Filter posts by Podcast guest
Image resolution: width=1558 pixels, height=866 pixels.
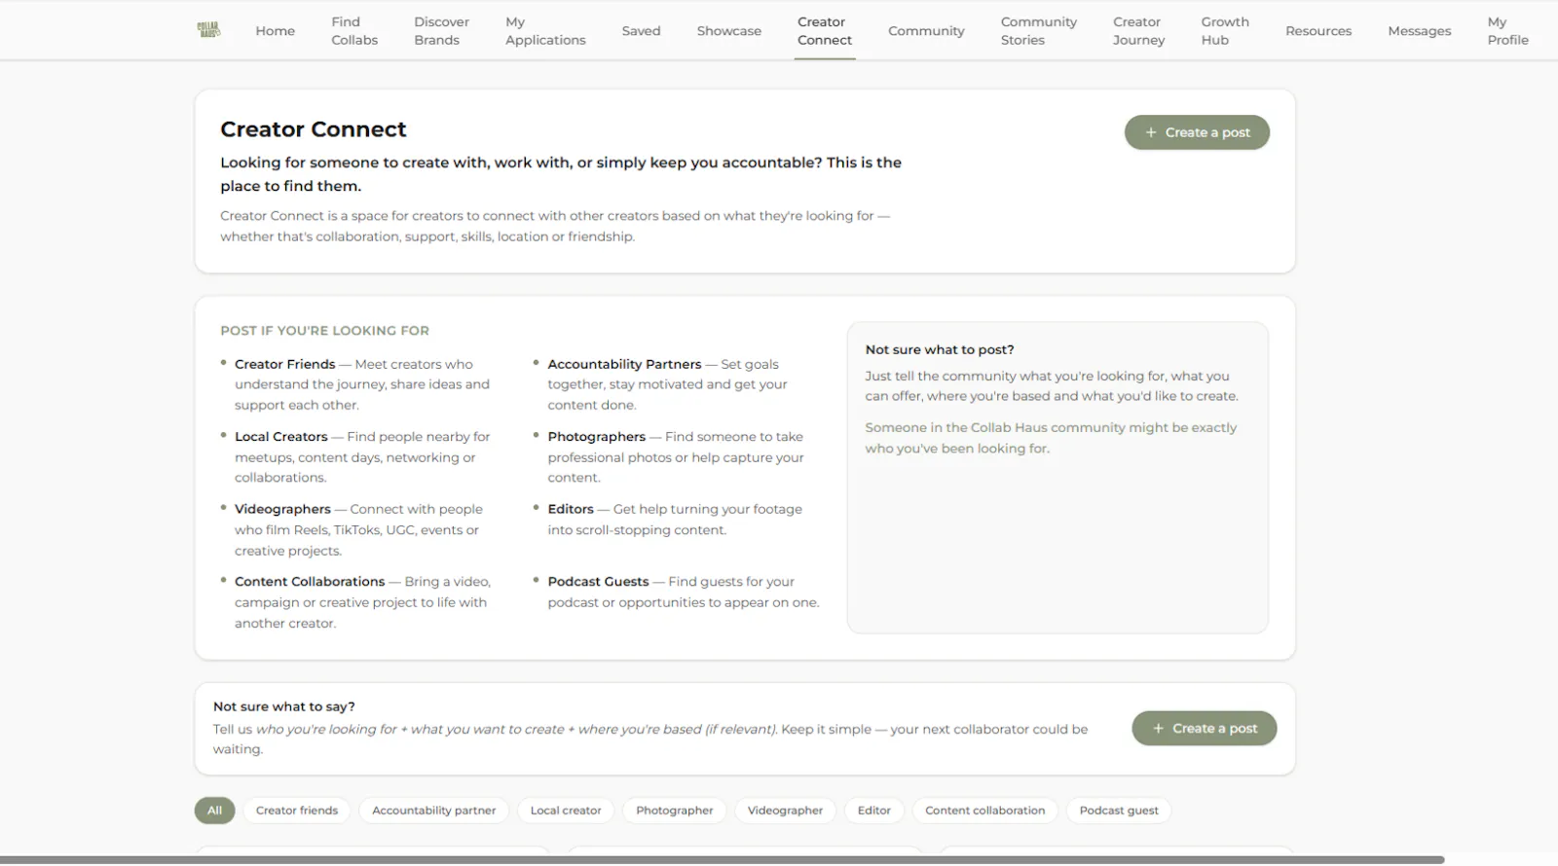(x=1119, y=811)
